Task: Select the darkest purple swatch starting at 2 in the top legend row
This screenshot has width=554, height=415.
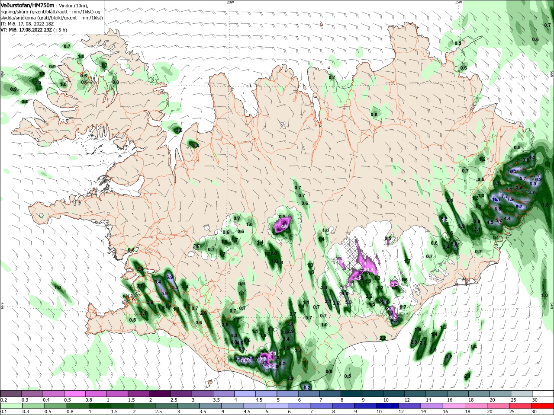Action: coord(160,394)
